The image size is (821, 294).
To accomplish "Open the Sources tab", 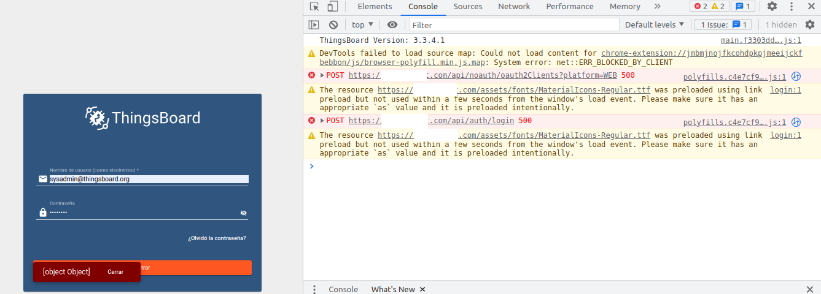I will (x=468, y=7).
